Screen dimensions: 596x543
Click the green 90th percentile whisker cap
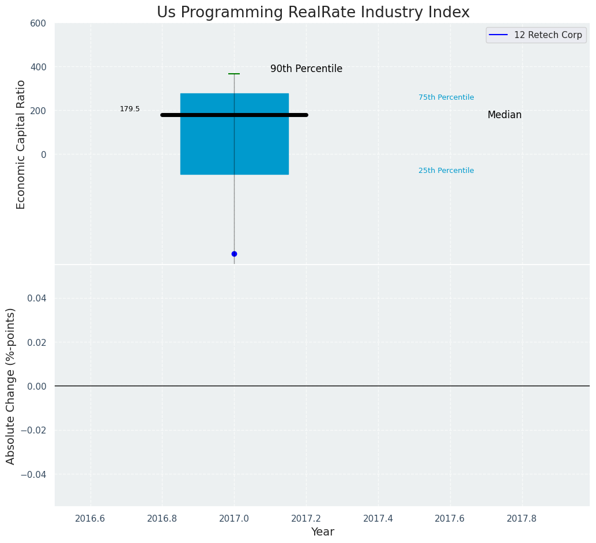[x=234, y=74]
